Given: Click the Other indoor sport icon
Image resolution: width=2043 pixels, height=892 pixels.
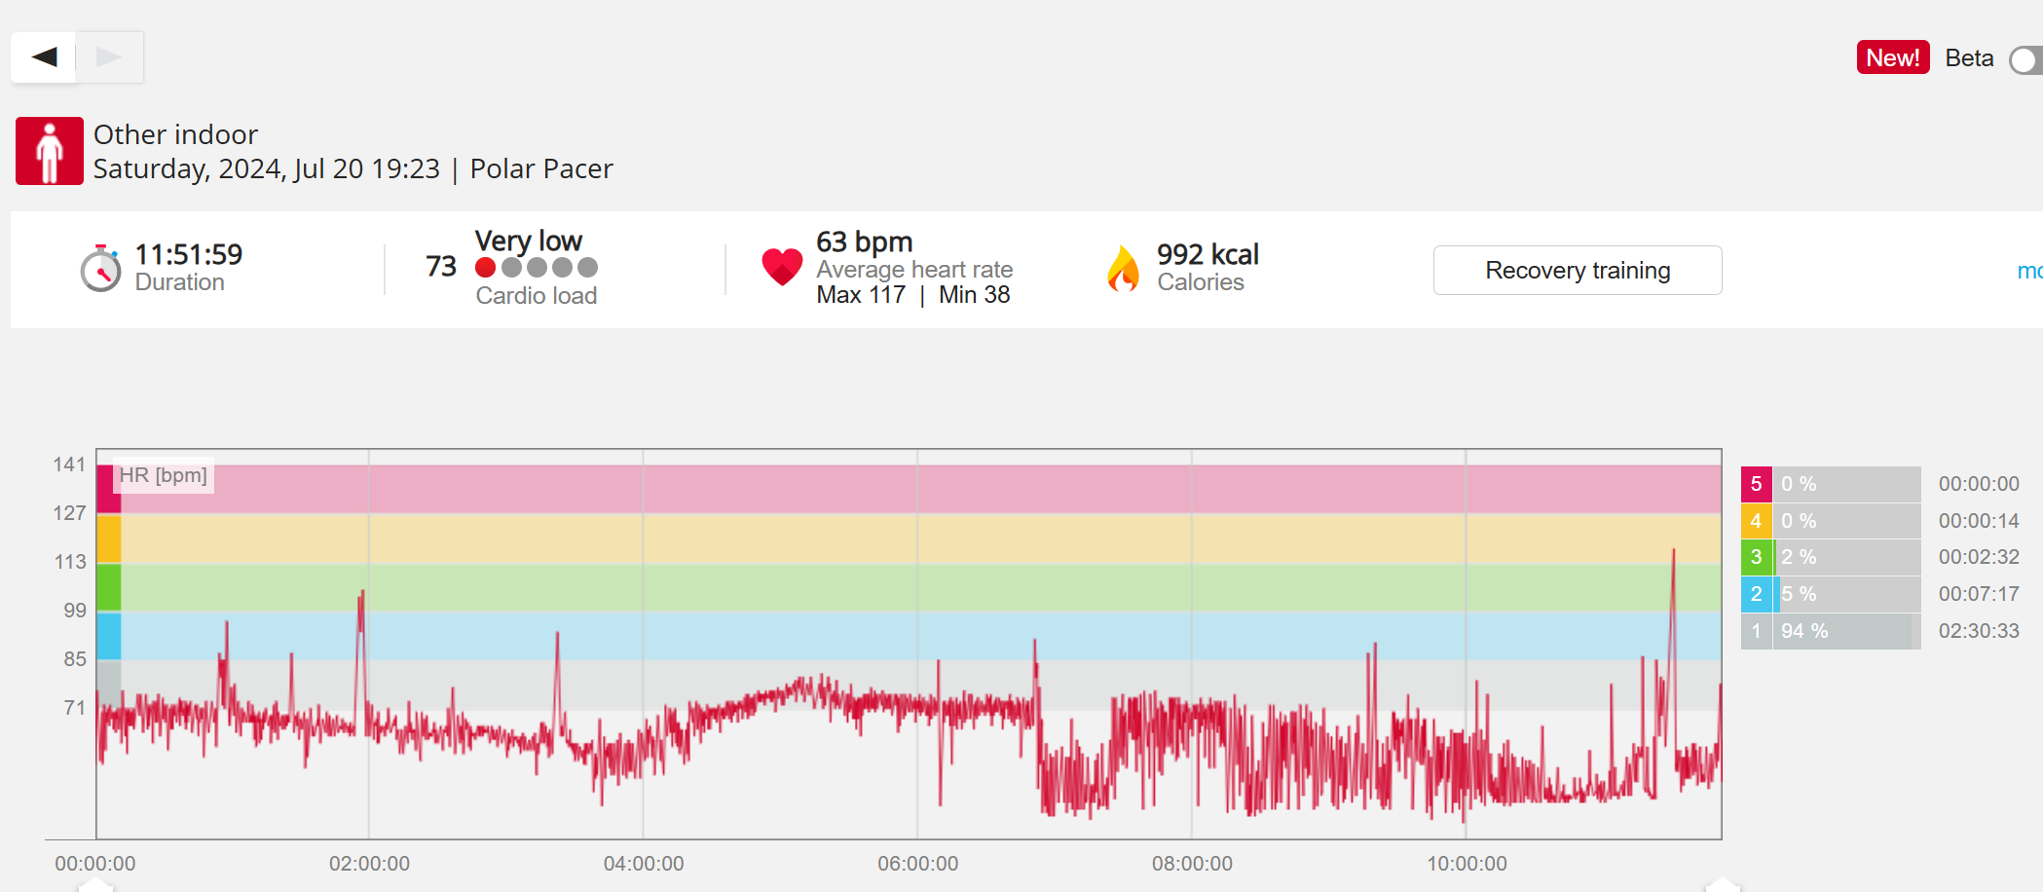Looking at the screenshot, I should pyautogui.click(x=50, y=151).
